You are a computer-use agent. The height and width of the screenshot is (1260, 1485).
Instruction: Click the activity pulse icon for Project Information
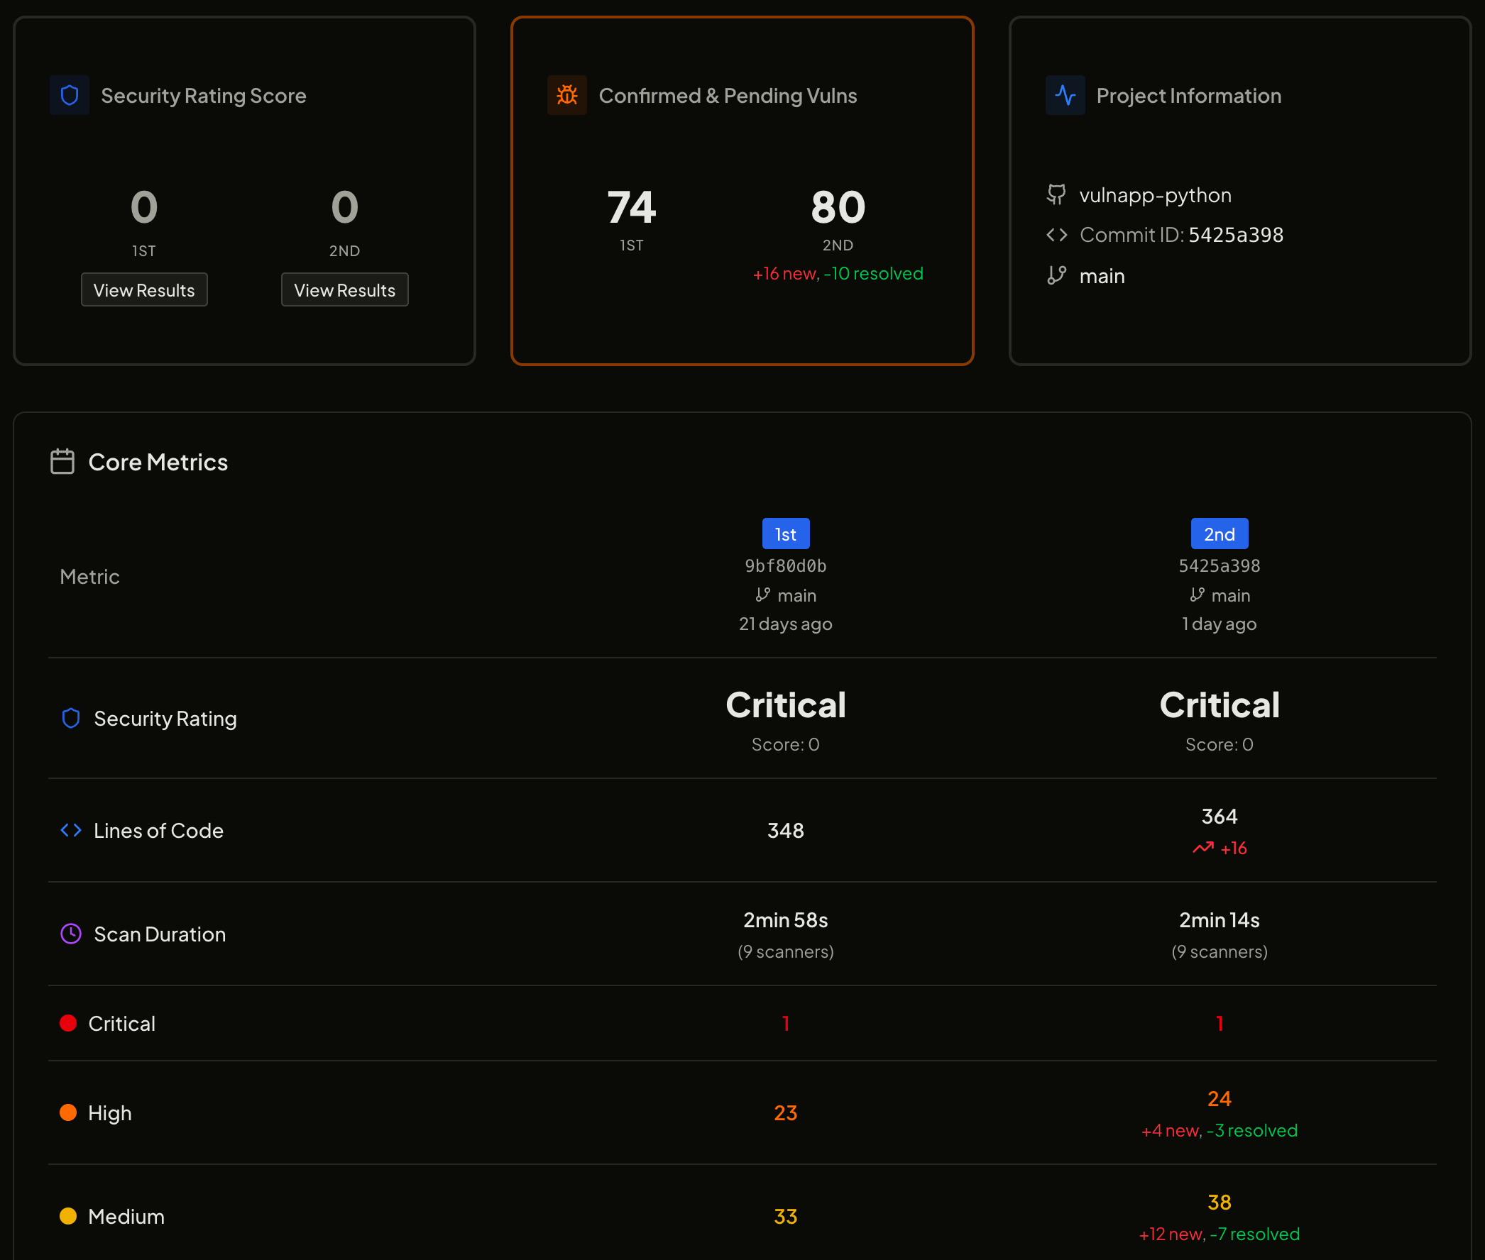tap(1065, 95)
